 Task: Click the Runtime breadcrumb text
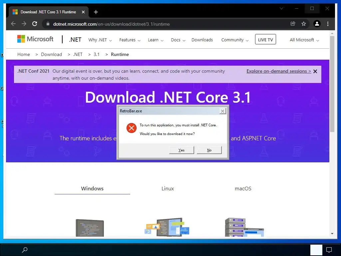pyautogui.click(x=120, y=54)
